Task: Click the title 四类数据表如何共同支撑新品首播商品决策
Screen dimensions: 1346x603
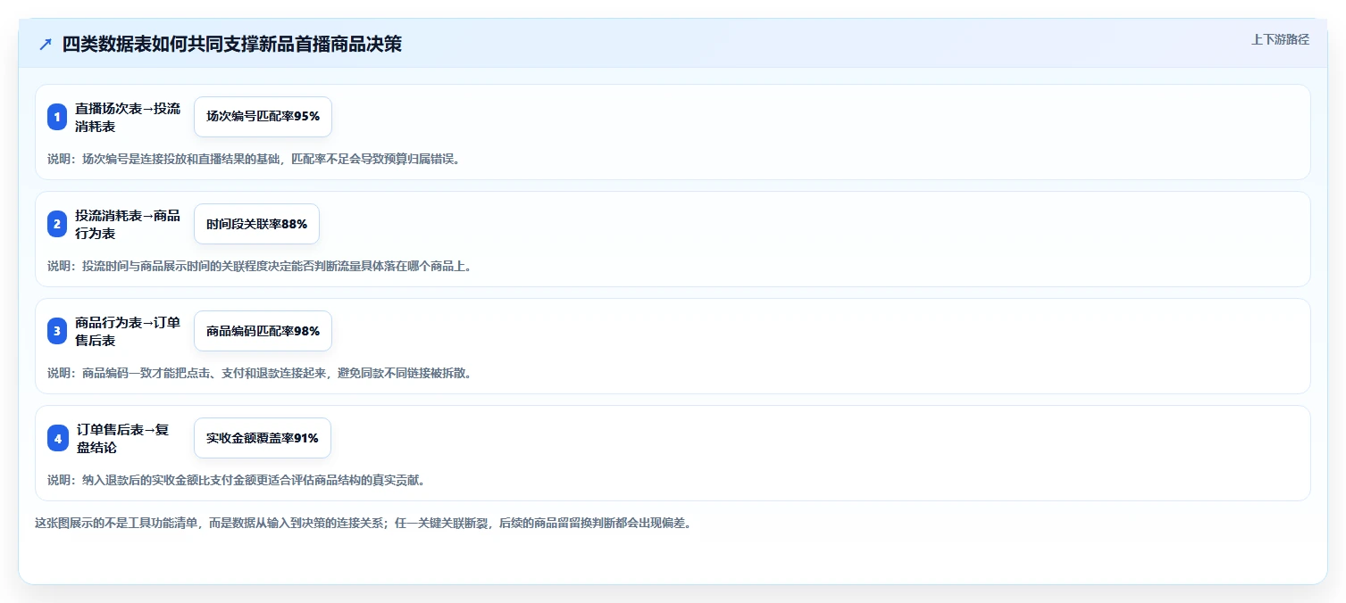Action: click(x=232, y=45)
